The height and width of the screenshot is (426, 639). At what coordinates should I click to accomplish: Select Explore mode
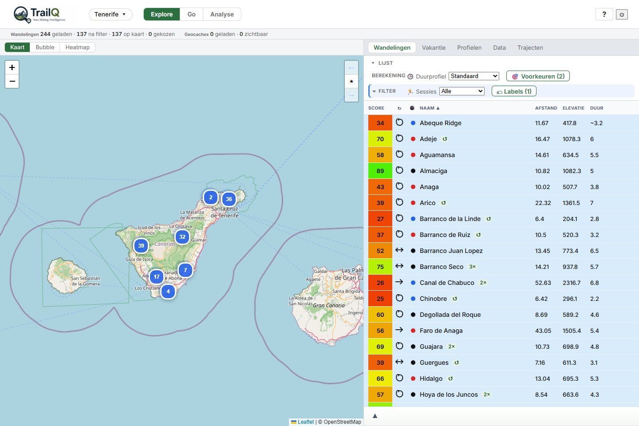162,14
